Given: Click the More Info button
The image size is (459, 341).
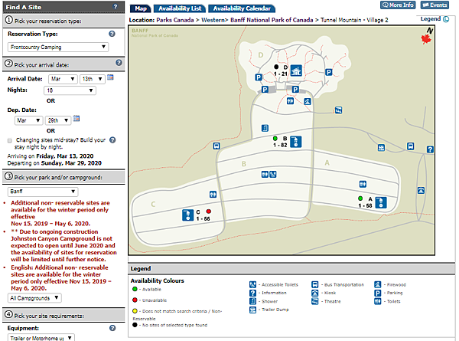Looking at the screenshot, I should (x=398, y=5).
